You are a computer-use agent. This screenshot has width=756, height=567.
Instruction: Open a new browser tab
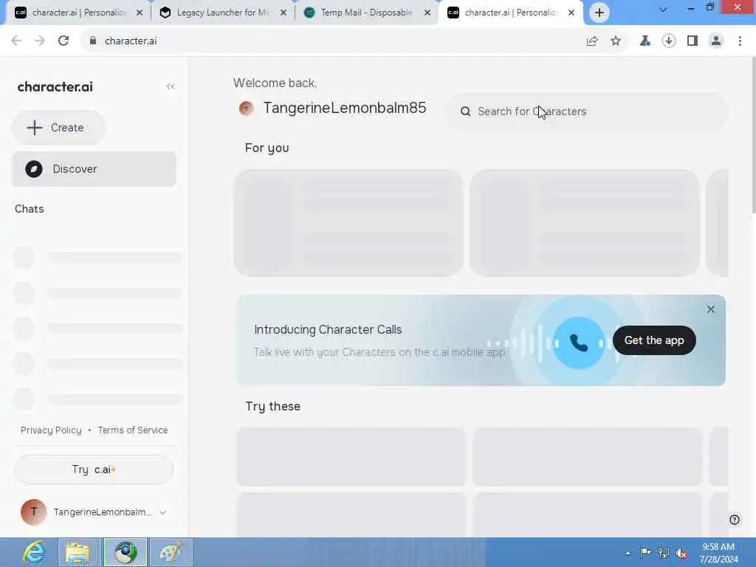click(599, 13)
